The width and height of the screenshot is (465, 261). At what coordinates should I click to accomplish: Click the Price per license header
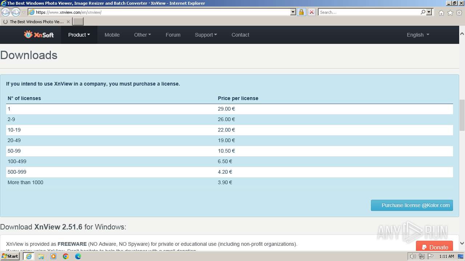[238, 98]
